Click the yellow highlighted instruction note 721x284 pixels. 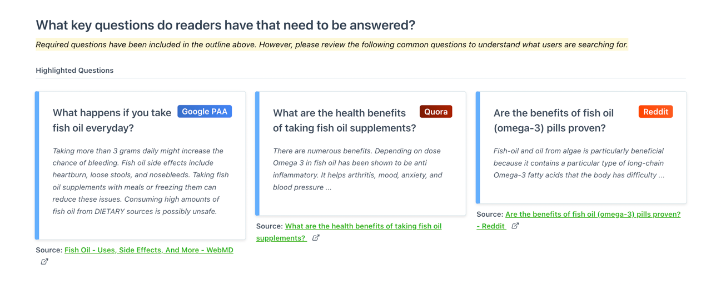[x=332, y=44]
